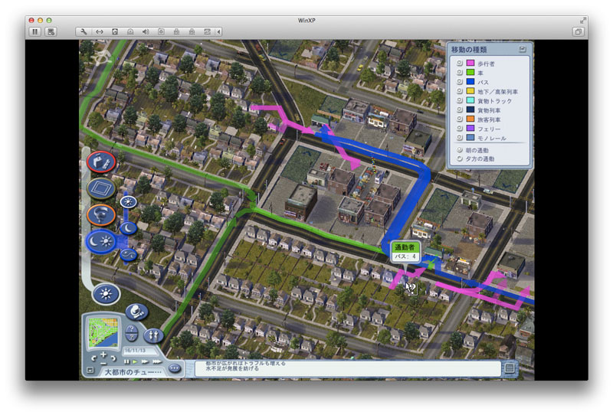Viewport: 613px width, 415px height.
Task: Click the second USB device icon
Action: 192,31
